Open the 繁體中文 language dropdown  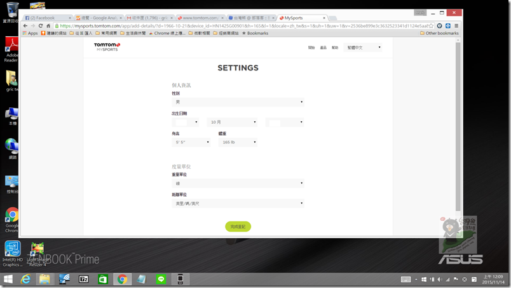363,48
